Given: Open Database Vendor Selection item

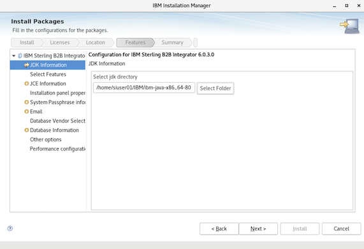Looking at the screenshot, I should [57, 121].
